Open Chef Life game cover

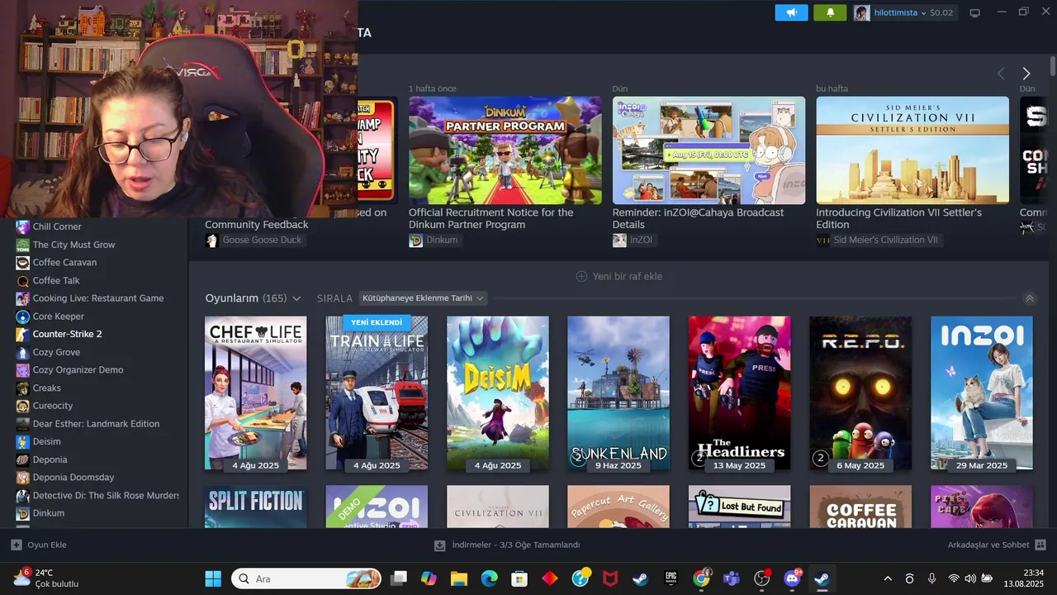click(255, 393)
